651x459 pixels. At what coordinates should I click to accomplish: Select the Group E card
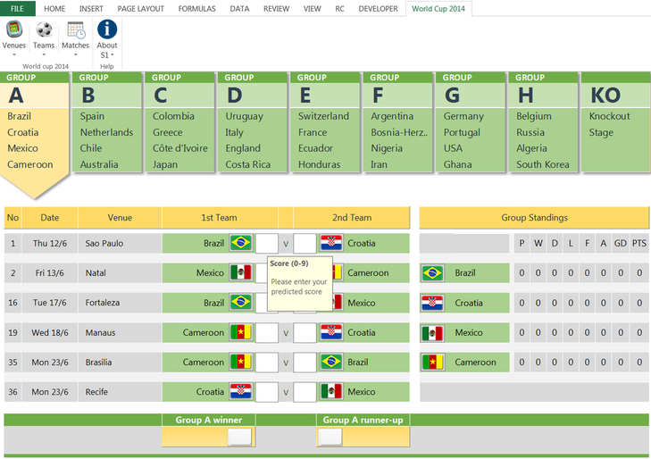(x=325, y=122)
